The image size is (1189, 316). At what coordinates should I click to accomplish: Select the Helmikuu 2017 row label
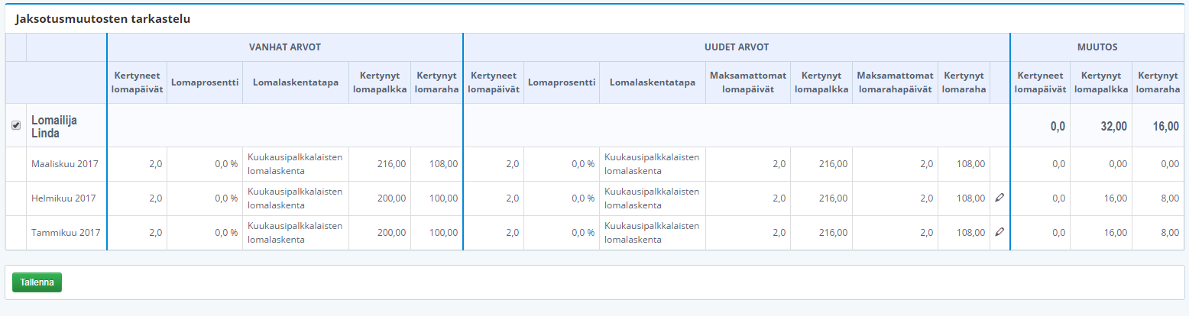click(x=63, y=198)
